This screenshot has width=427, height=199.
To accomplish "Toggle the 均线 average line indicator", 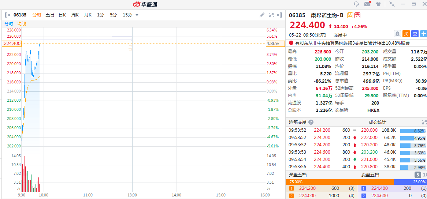I will point(22,24).
